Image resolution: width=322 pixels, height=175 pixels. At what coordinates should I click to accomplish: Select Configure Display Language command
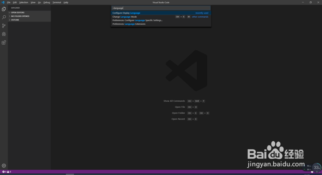tap(161, 13)
